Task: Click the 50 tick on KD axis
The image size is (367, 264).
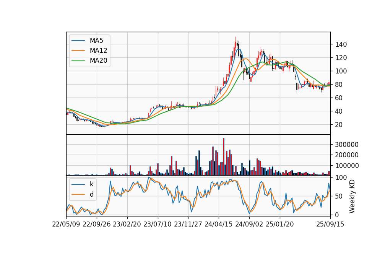Action: (339, 196)
